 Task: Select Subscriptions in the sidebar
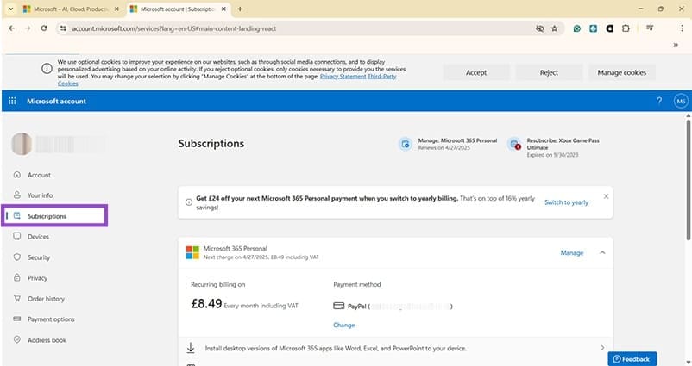coord(47,216)
